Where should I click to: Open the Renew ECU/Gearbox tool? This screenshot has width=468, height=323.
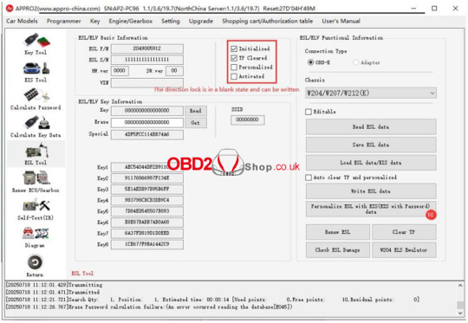click(x=36, y=182)
